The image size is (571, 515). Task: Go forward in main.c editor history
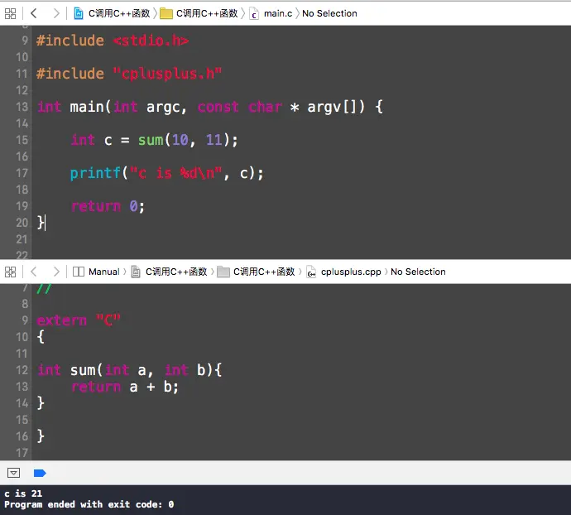(x=55, y=13)
